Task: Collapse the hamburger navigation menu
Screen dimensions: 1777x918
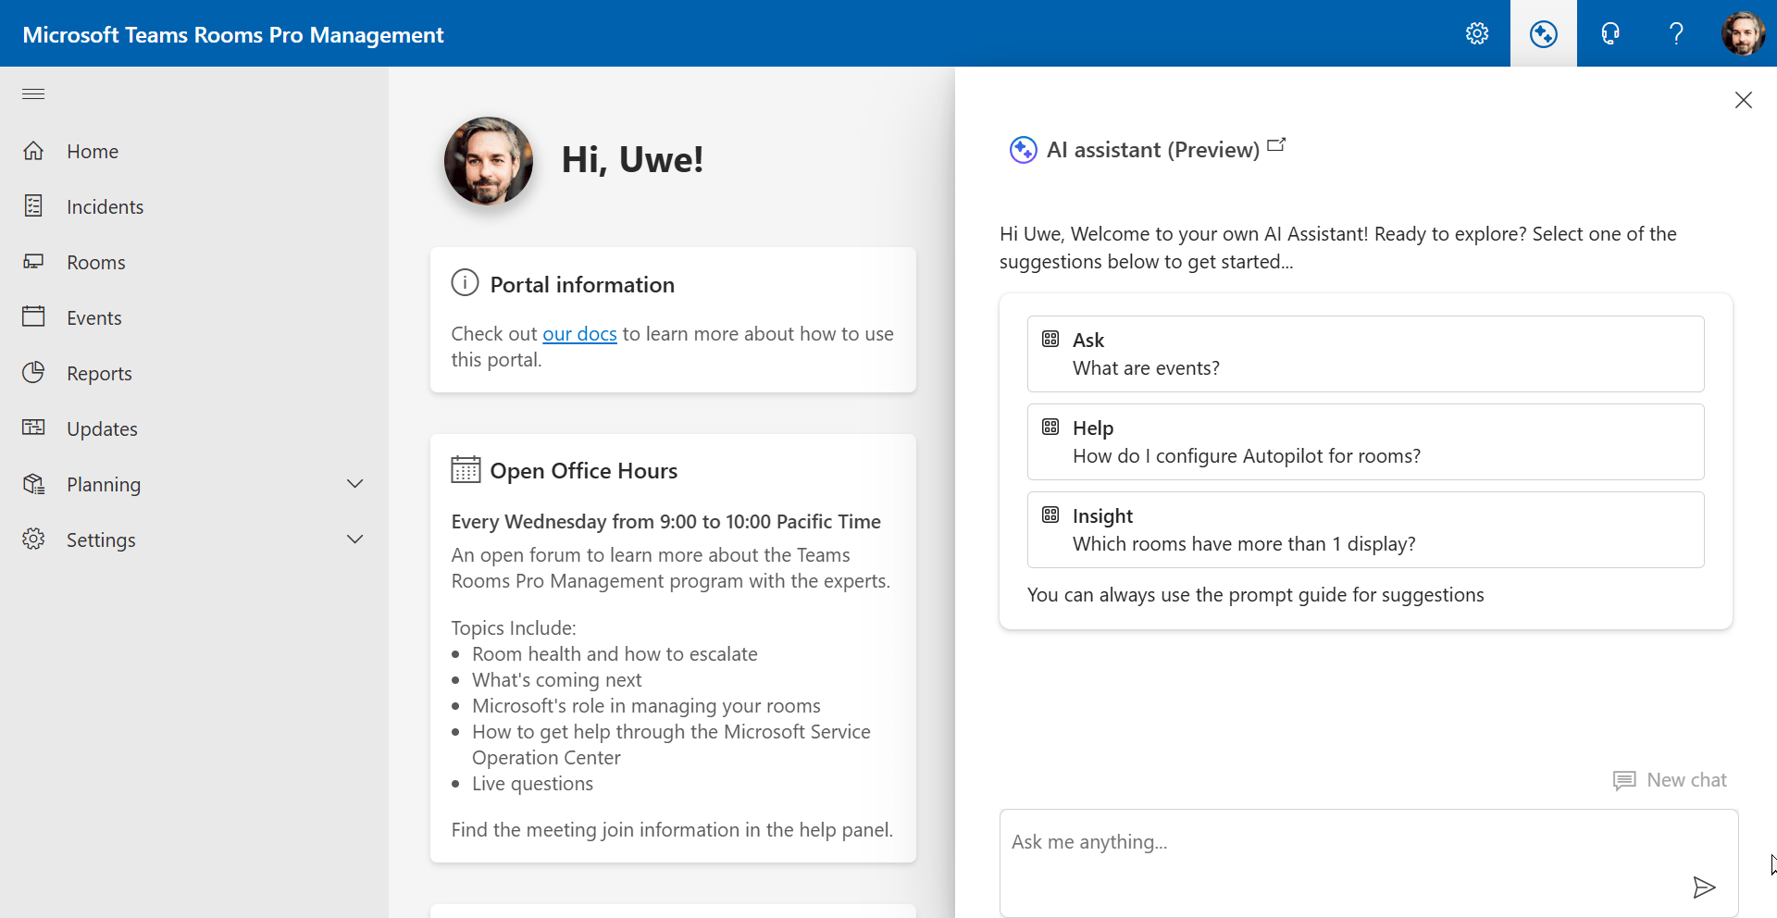Action: coord(33,93)
